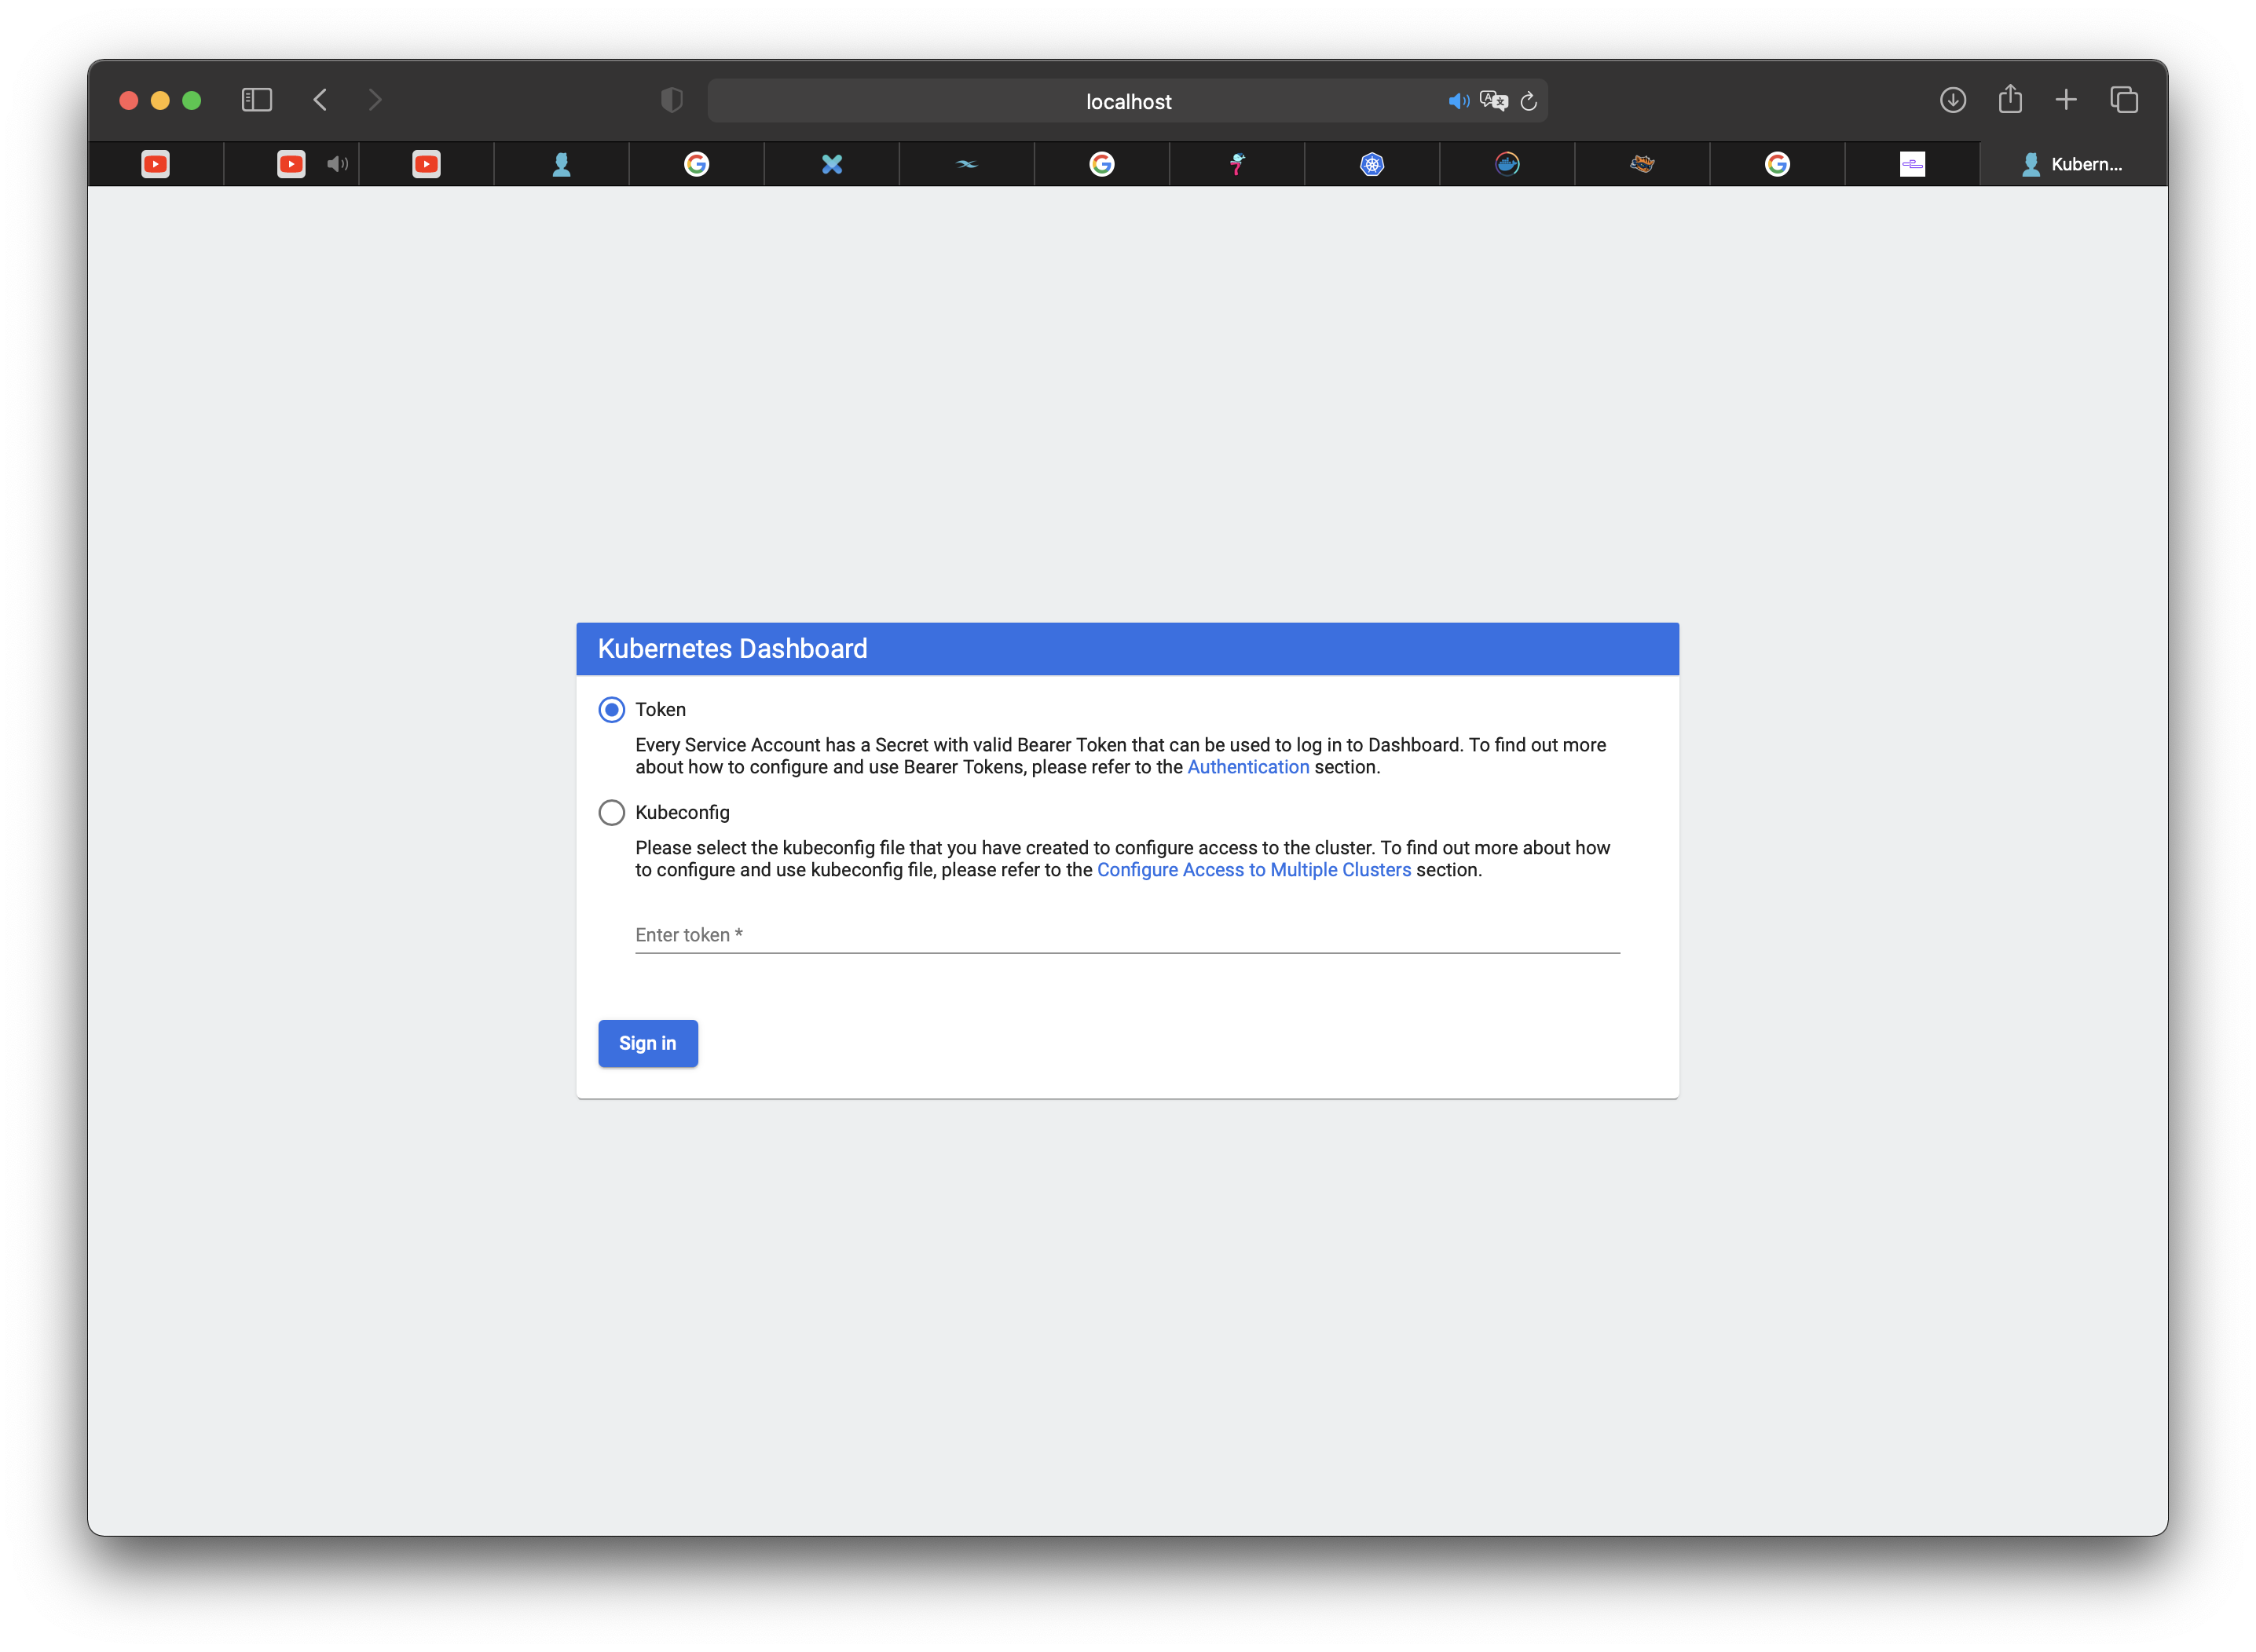Focus the Enter token input field
The height and width of the screenshot is (1652, 2256).
[x=1126, y=935]
